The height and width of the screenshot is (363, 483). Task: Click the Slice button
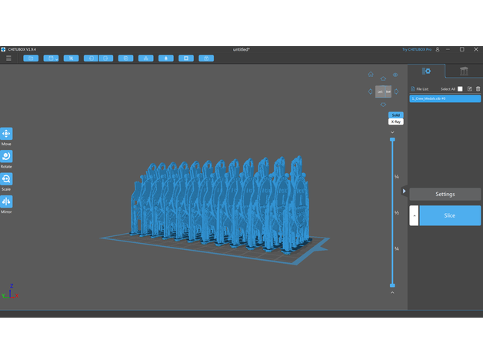tap(450, 215)
